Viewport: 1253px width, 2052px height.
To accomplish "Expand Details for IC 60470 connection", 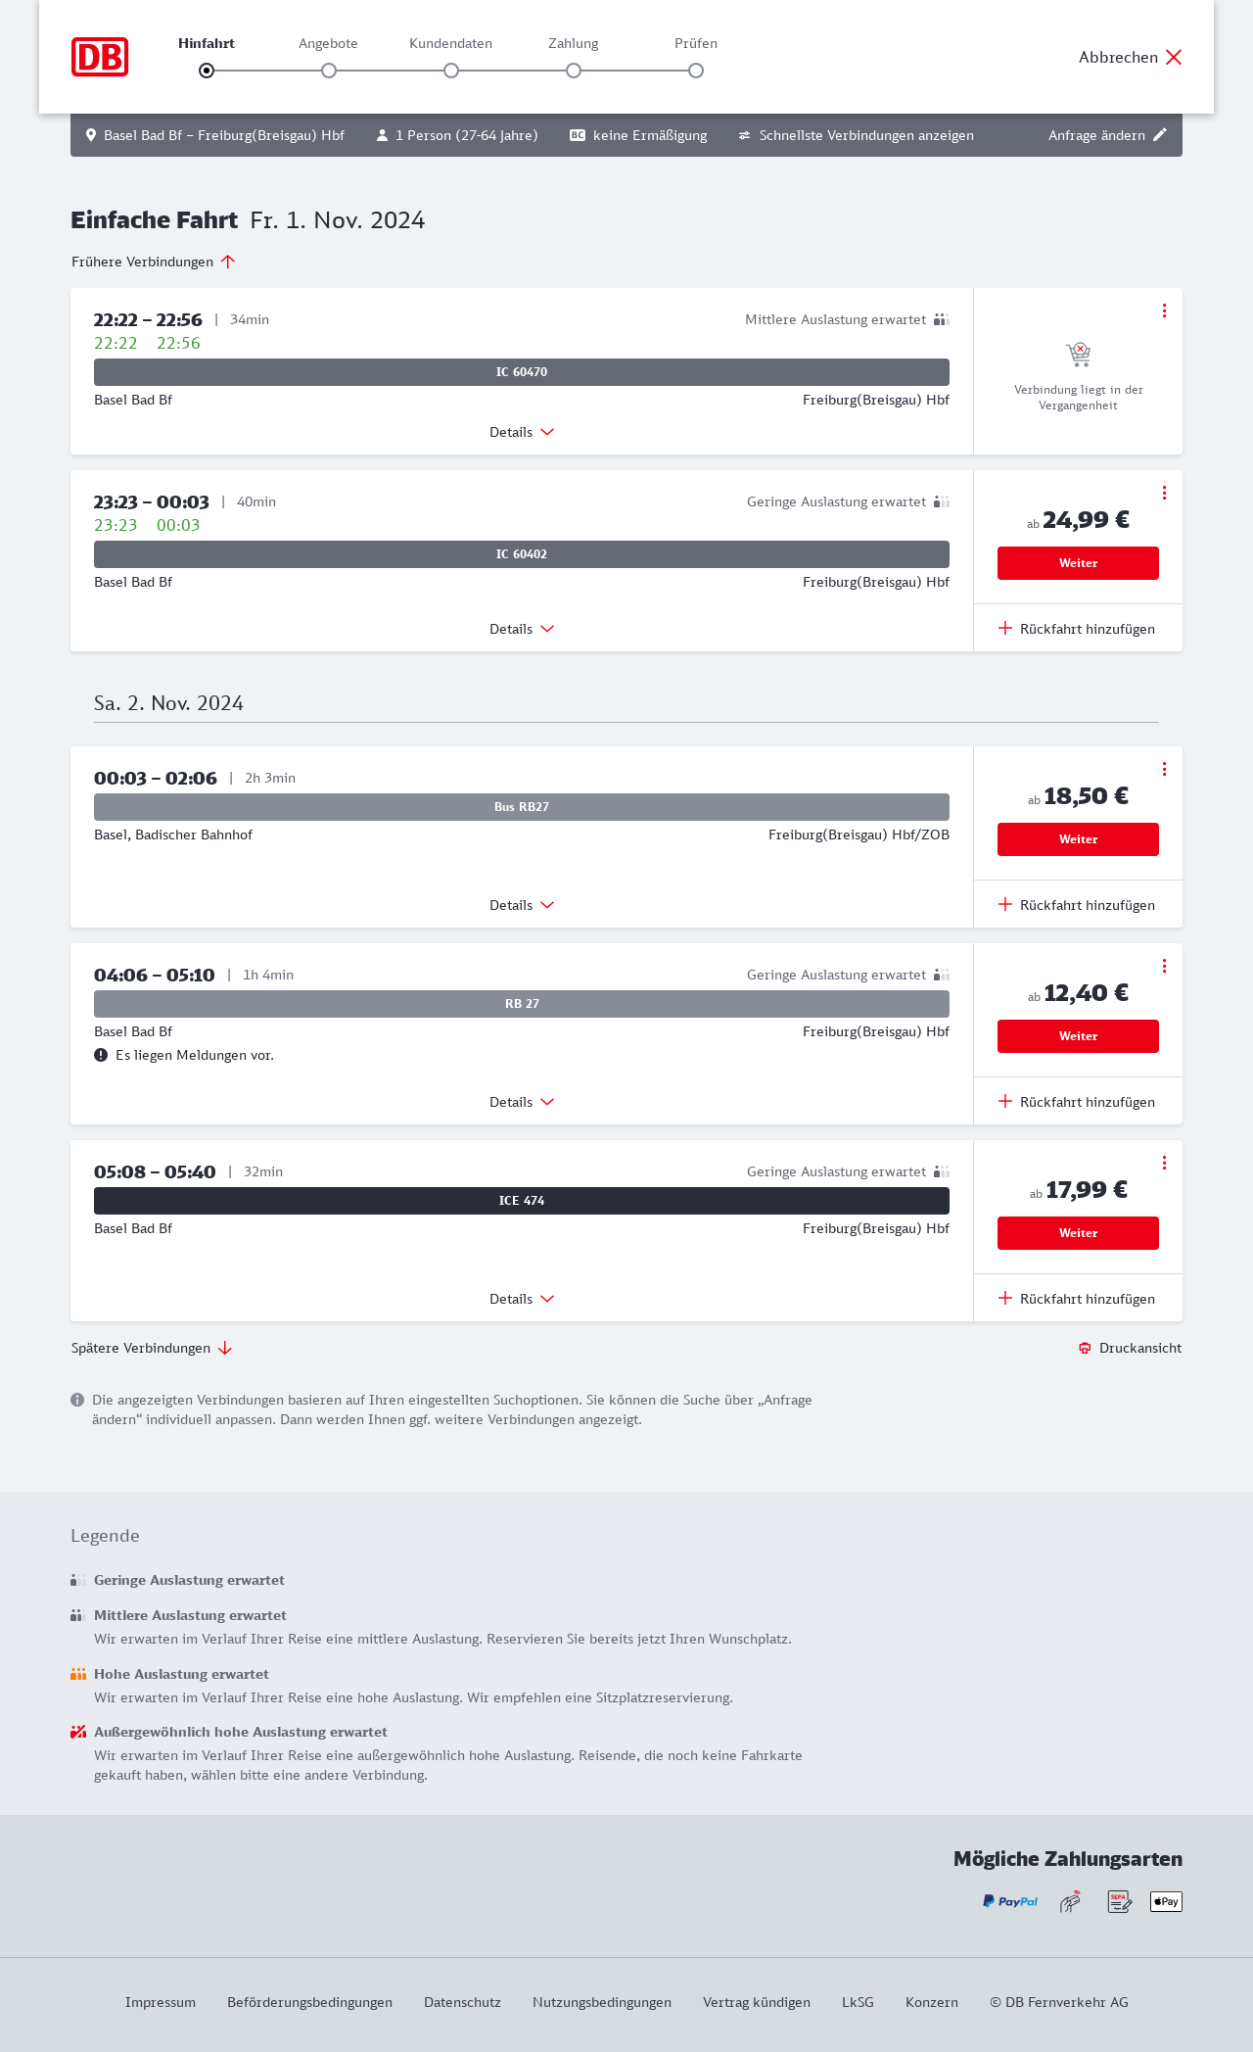I will point(521,432).
